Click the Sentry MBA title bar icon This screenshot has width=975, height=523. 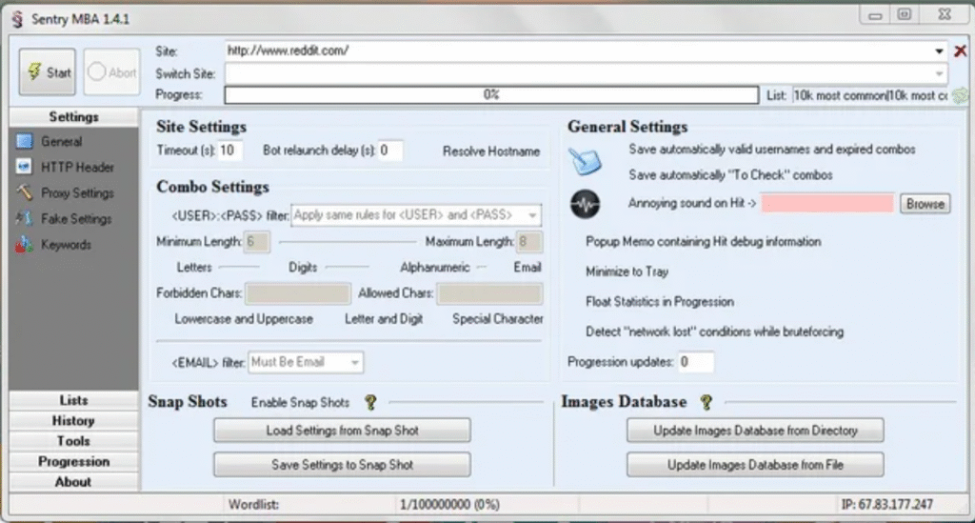coord(17,19)
